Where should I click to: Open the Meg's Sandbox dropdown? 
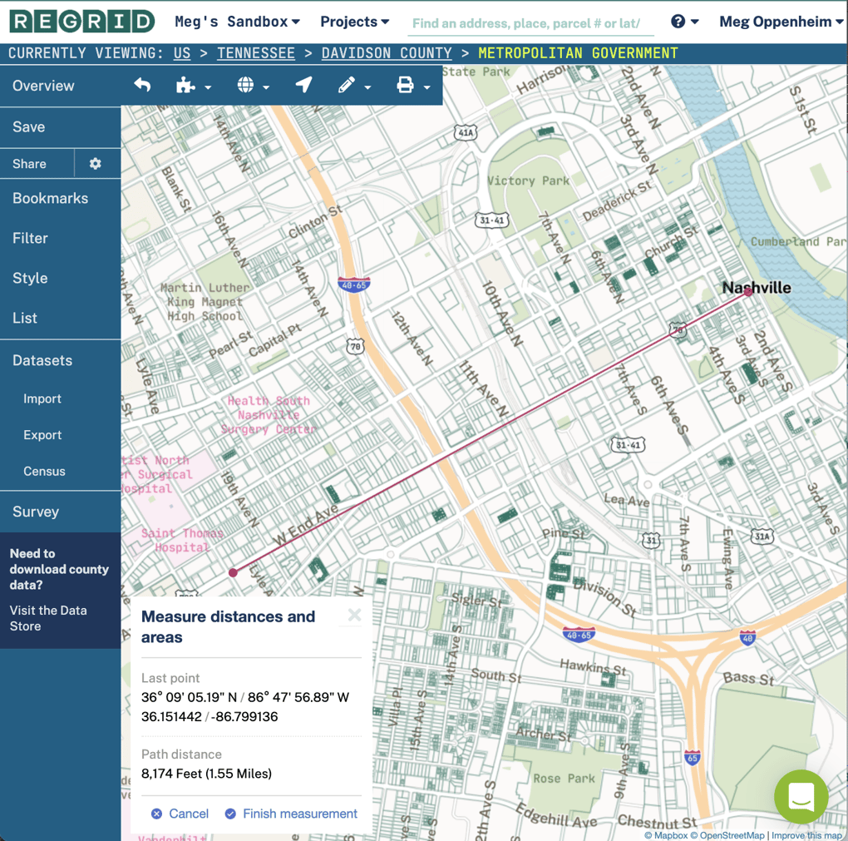tap(234, 21)
